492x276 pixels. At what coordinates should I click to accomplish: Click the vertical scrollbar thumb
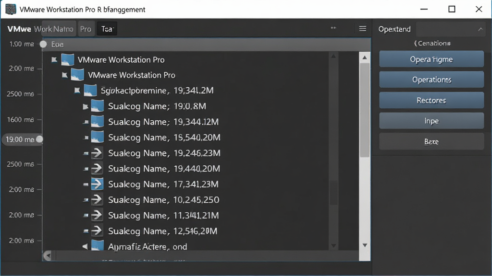coord(365,110)
